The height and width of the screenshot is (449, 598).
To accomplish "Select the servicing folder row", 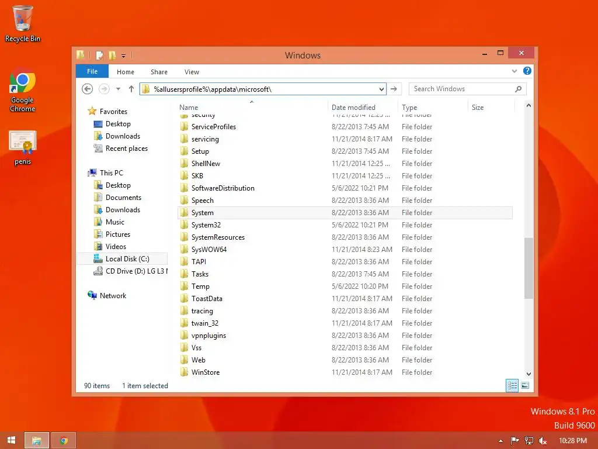I will pos(345,139).
